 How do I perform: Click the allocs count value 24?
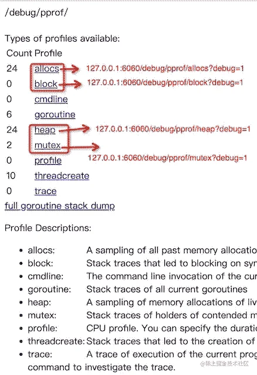[x=12, y=69]
